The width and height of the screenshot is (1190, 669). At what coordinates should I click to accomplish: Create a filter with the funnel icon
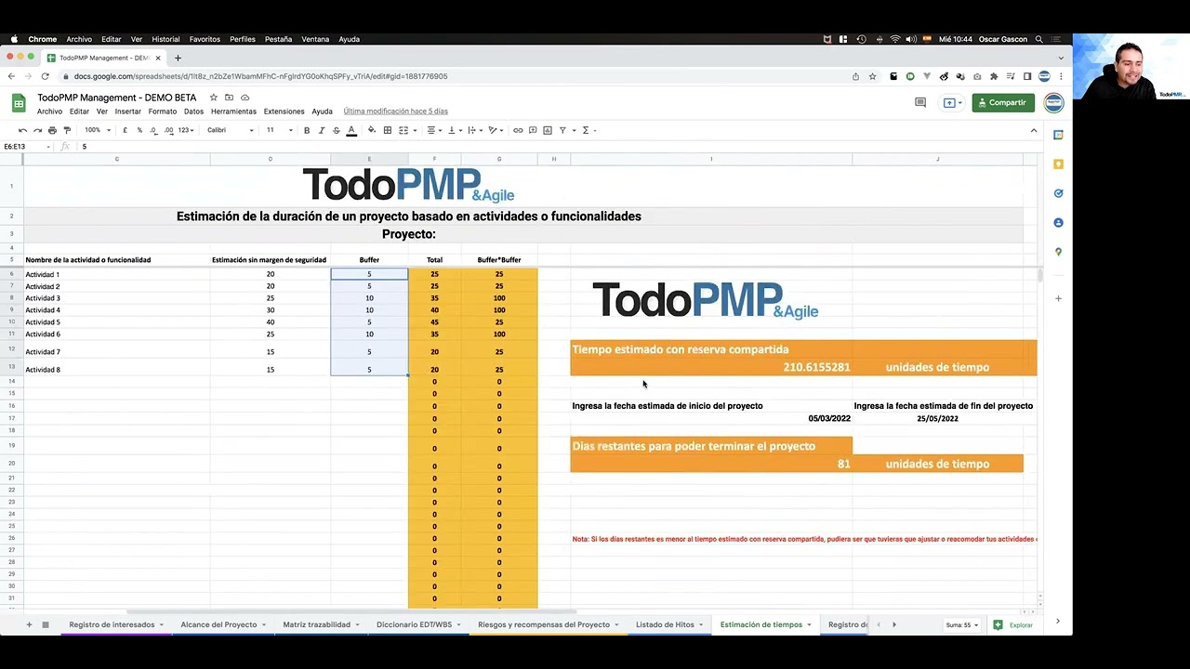click(562, 130)
